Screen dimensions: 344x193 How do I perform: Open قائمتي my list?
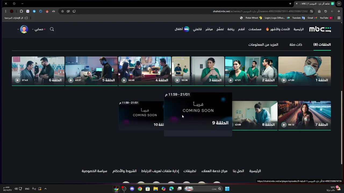[x=197, y=29]
